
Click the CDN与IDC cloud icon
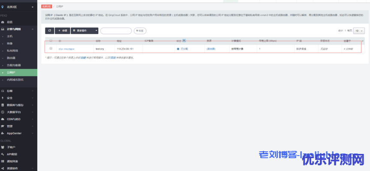tap(3, 119)
